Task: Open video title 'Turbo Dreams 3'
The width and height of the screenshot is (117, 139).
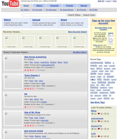Action: [32, 75]
